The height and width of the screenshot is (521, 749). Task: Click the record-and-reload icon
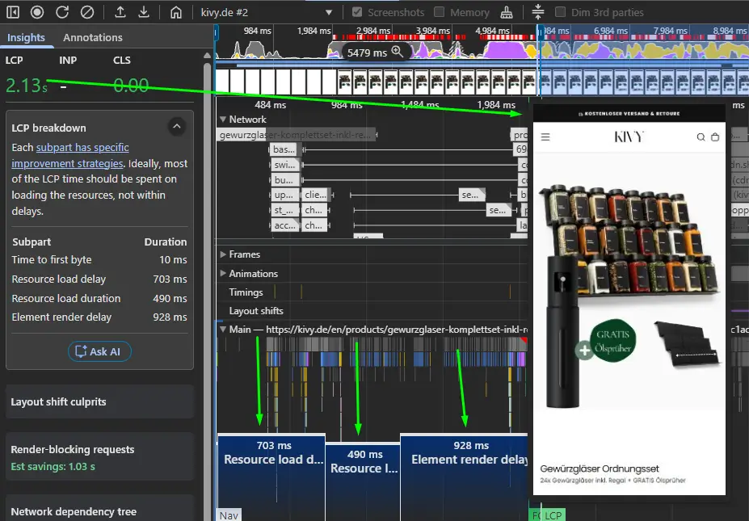tap(62, 12)
